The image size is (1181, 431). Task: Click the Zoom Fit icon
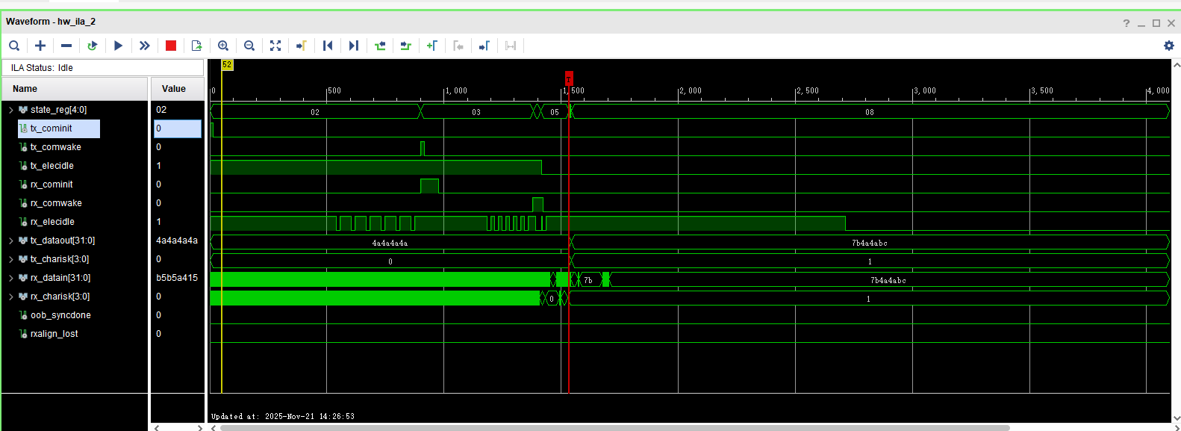pos(275,46)
